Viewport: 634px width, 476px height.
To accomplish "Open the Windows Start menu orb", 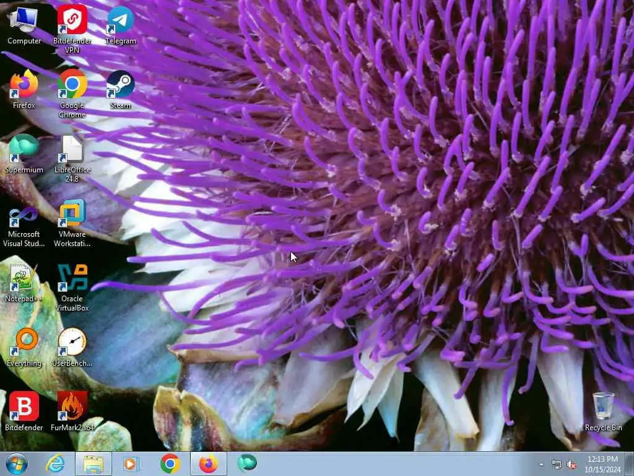I will (17, 464).
